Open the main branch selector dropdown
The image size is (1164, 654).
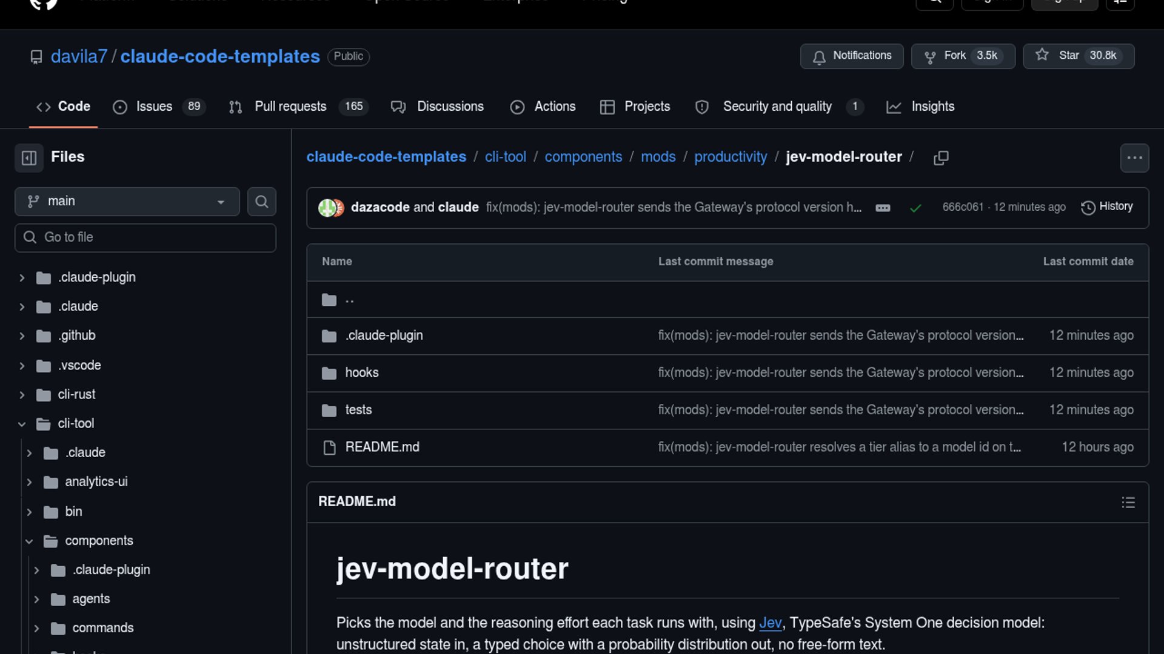point(127,202)
